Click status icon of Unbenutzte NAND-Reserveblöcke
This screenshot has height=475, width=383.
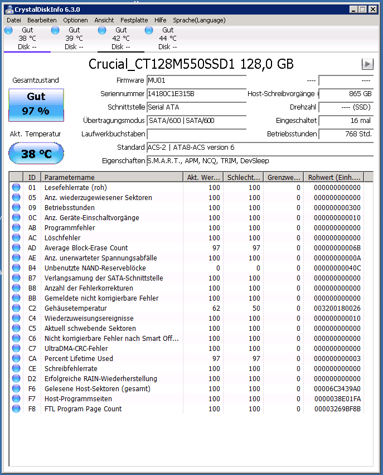pyautogui.click(x=16, y=268)
